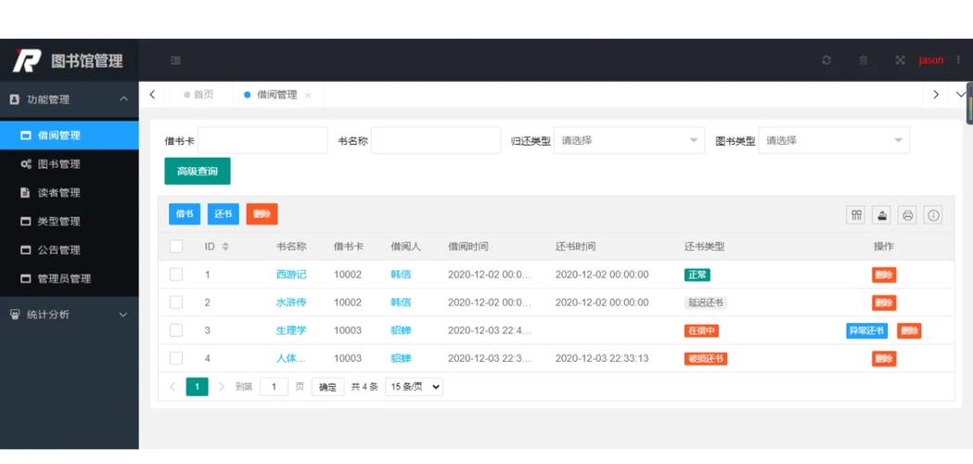Switch to the 借阅管理 tab
Viewport: 973px width, 464px height.
pyautogui.click(x=276, y=95)
